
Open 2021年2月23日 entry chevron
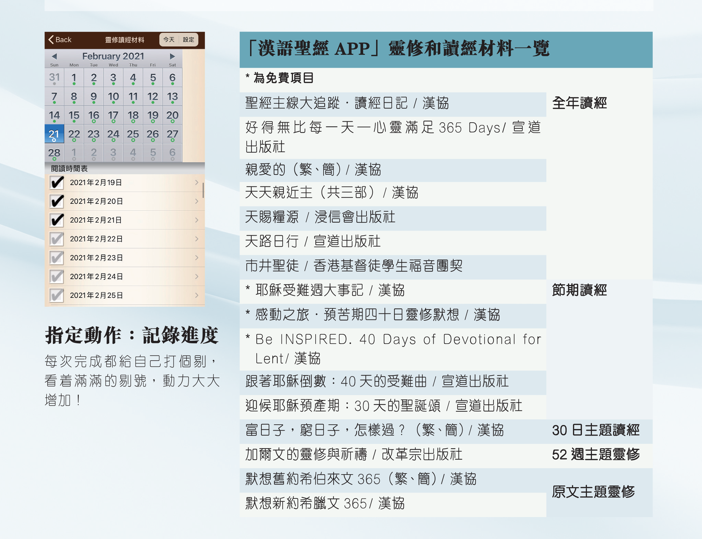[x=197, y=258]
